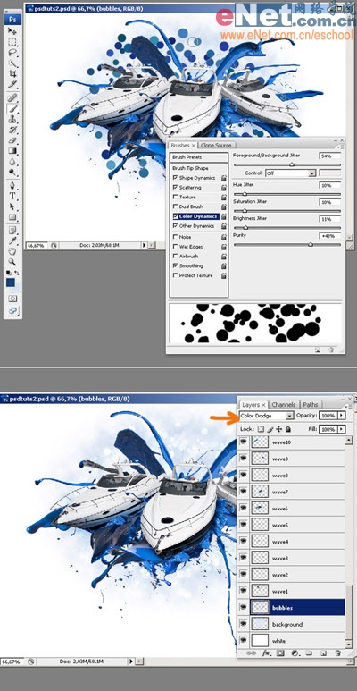This screenshot has width=357, height=691.
Task: Toggle Quick Mask mode in toolbox
Action: pos(12,299)
